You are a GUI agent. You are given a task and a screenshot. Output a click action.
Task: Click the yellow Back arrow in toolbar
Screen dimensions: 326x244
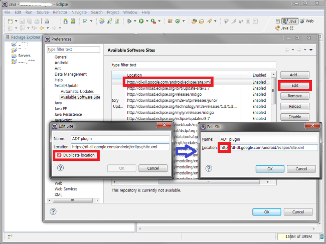coord(42,28)
